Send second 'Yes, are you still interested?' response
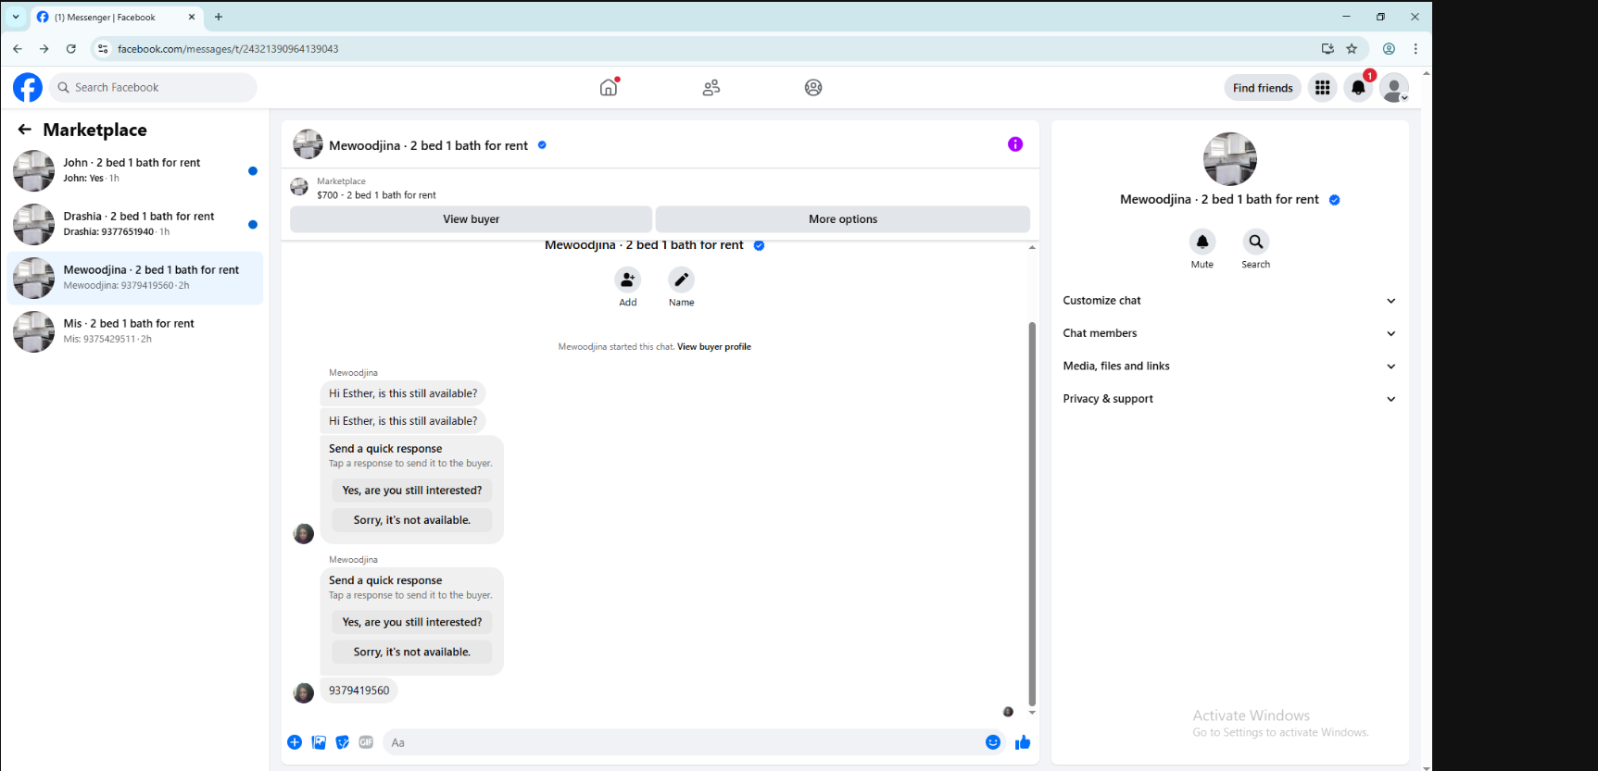This screenshot has height=771, width=1598. pyautogui.click(x=412, y=622)
